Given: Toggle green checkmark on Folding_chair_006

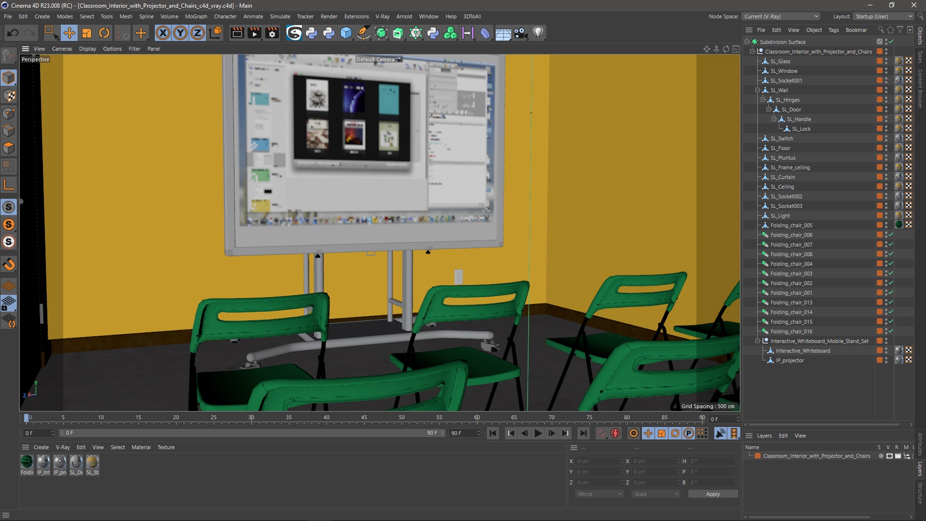Looking at the screenshot, I should point(891,235).
